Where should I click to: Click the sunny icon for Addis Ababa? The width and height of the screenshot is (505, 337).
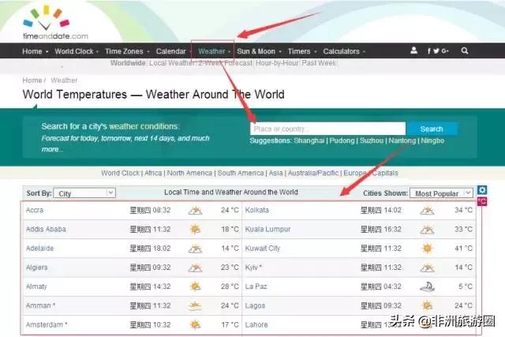click(x=195, y=230)
